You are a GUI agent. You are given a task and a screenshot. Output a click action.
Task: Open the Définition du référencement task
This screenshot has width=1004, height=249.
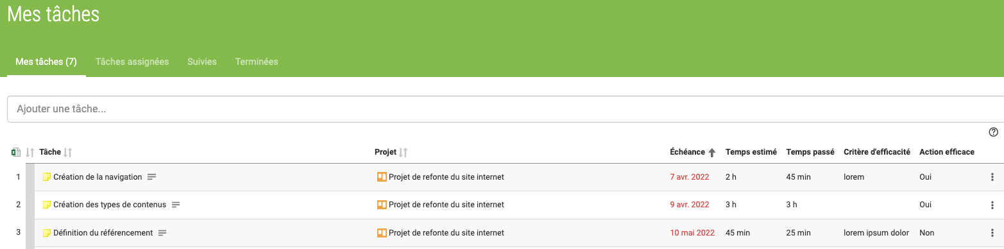pyautogui.click(x=103, y=233)
